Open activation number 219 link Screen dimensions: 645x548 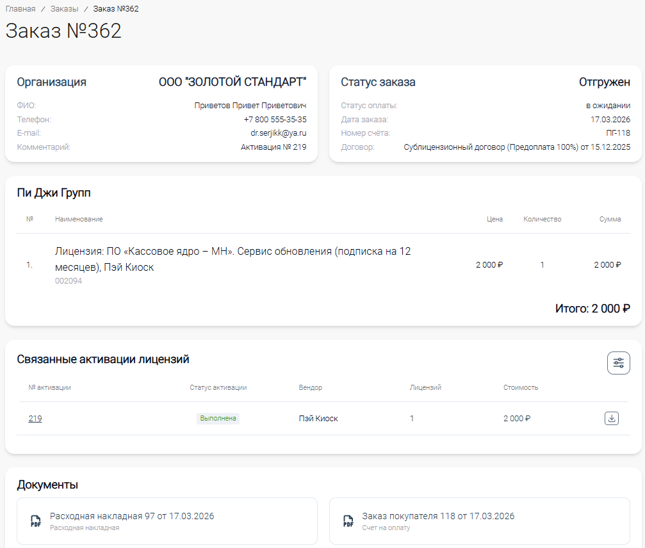click(35, 419)
